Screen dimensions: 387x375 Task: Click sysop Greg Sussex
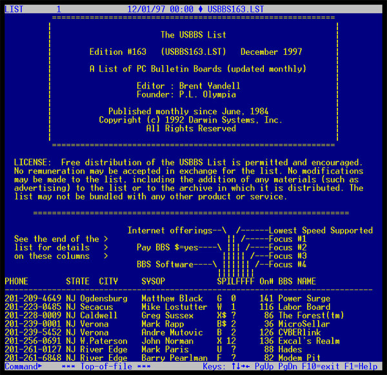pos(167,316)
